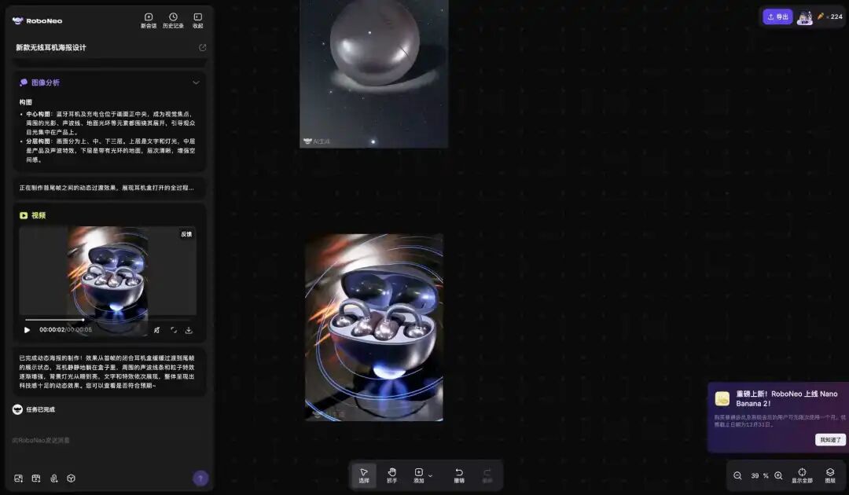
Task: Open the user avatar account menu
Action: [804, 16]
